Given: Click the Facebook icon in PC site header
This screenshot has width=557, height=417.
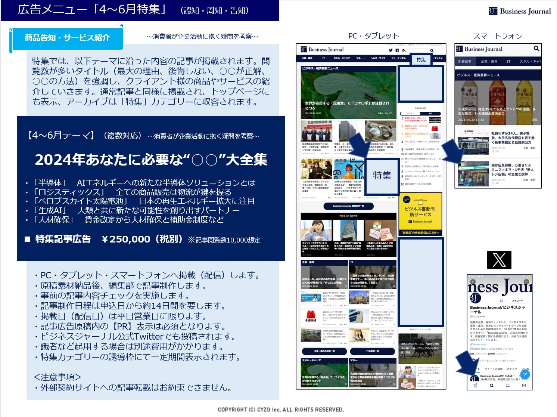Looking at the screenshot, I should click(398, 50).
